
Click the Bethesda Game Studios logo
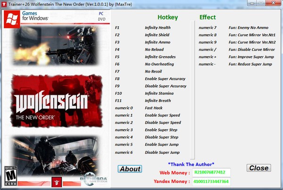tap(94, 179)
